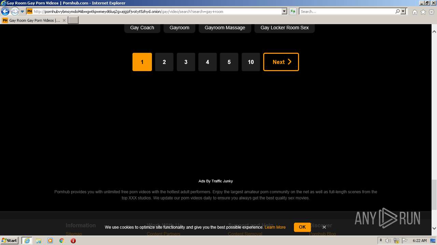Screen dimensions: 437x245
Task: Close the current browser tab
Action: pyautogui.click(x=64, y=20)
